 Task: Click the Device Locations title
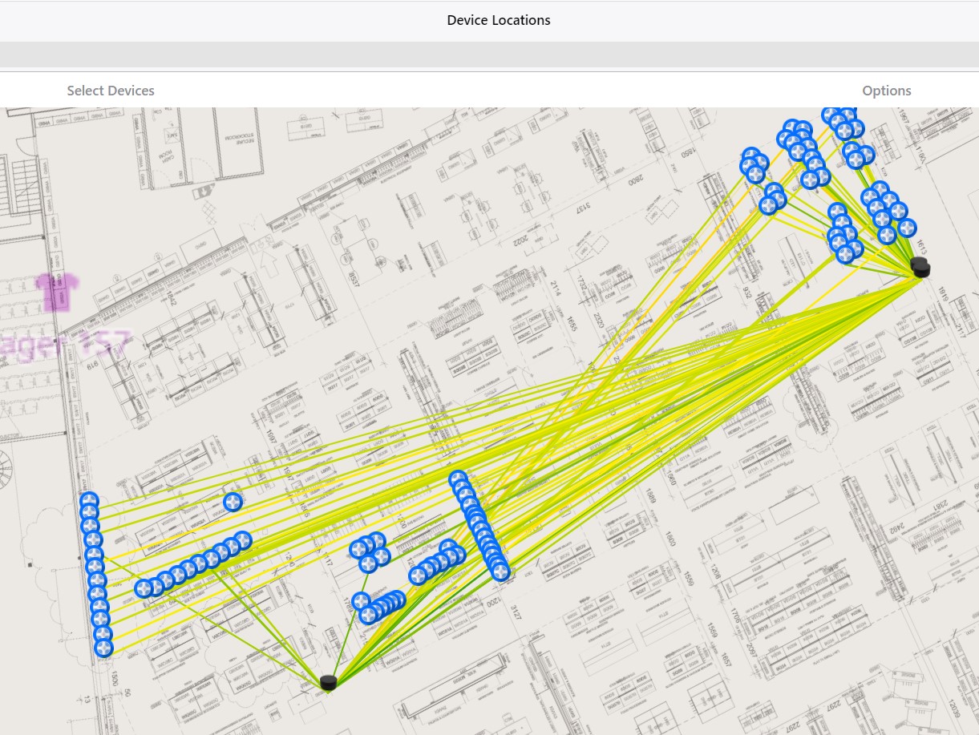499,20
